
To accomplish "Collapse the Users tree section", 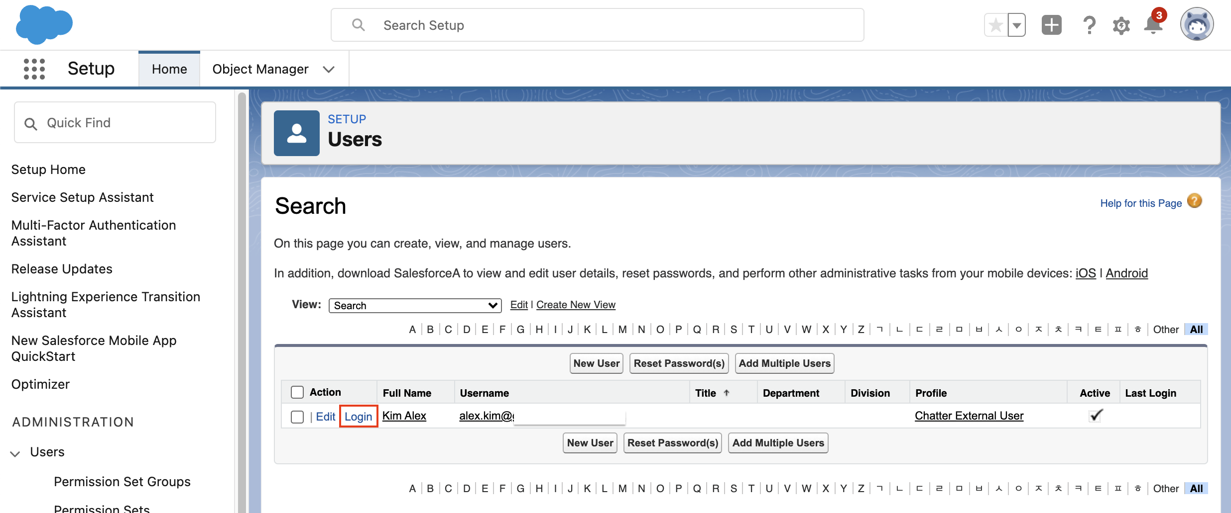I will click(15, 453).
